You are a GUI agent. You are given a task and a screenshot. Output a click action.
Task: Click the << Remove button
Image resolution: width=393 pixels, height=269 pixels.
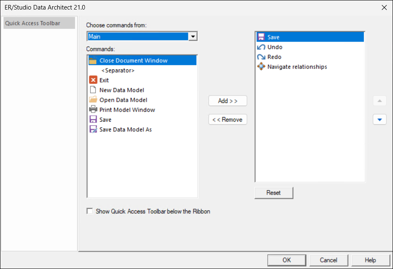pos(227,120)
